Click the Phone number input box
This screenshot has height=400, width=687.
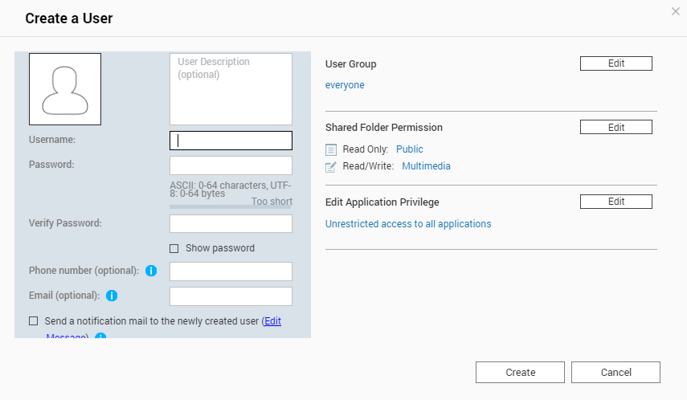[x=231, y=271]
